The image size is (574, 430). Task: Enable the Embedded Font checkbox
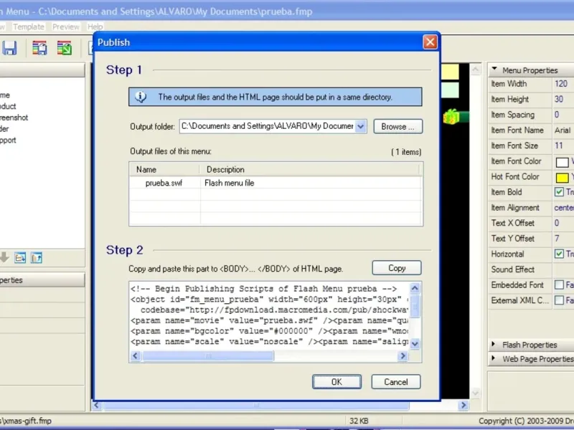pyautogui.click(x=559, y=285)
